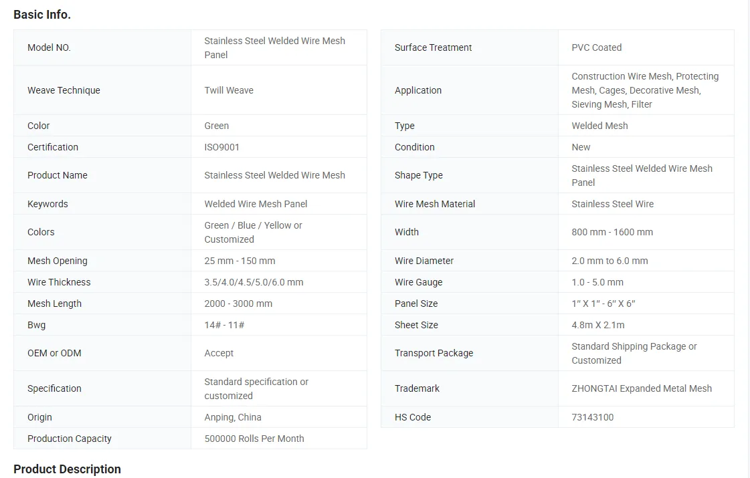Image resolution: width=750 pixels, height=478 pixels.
Task: Select the "PVC Coated" surface treatment value
Action: [x=596, y=47]
